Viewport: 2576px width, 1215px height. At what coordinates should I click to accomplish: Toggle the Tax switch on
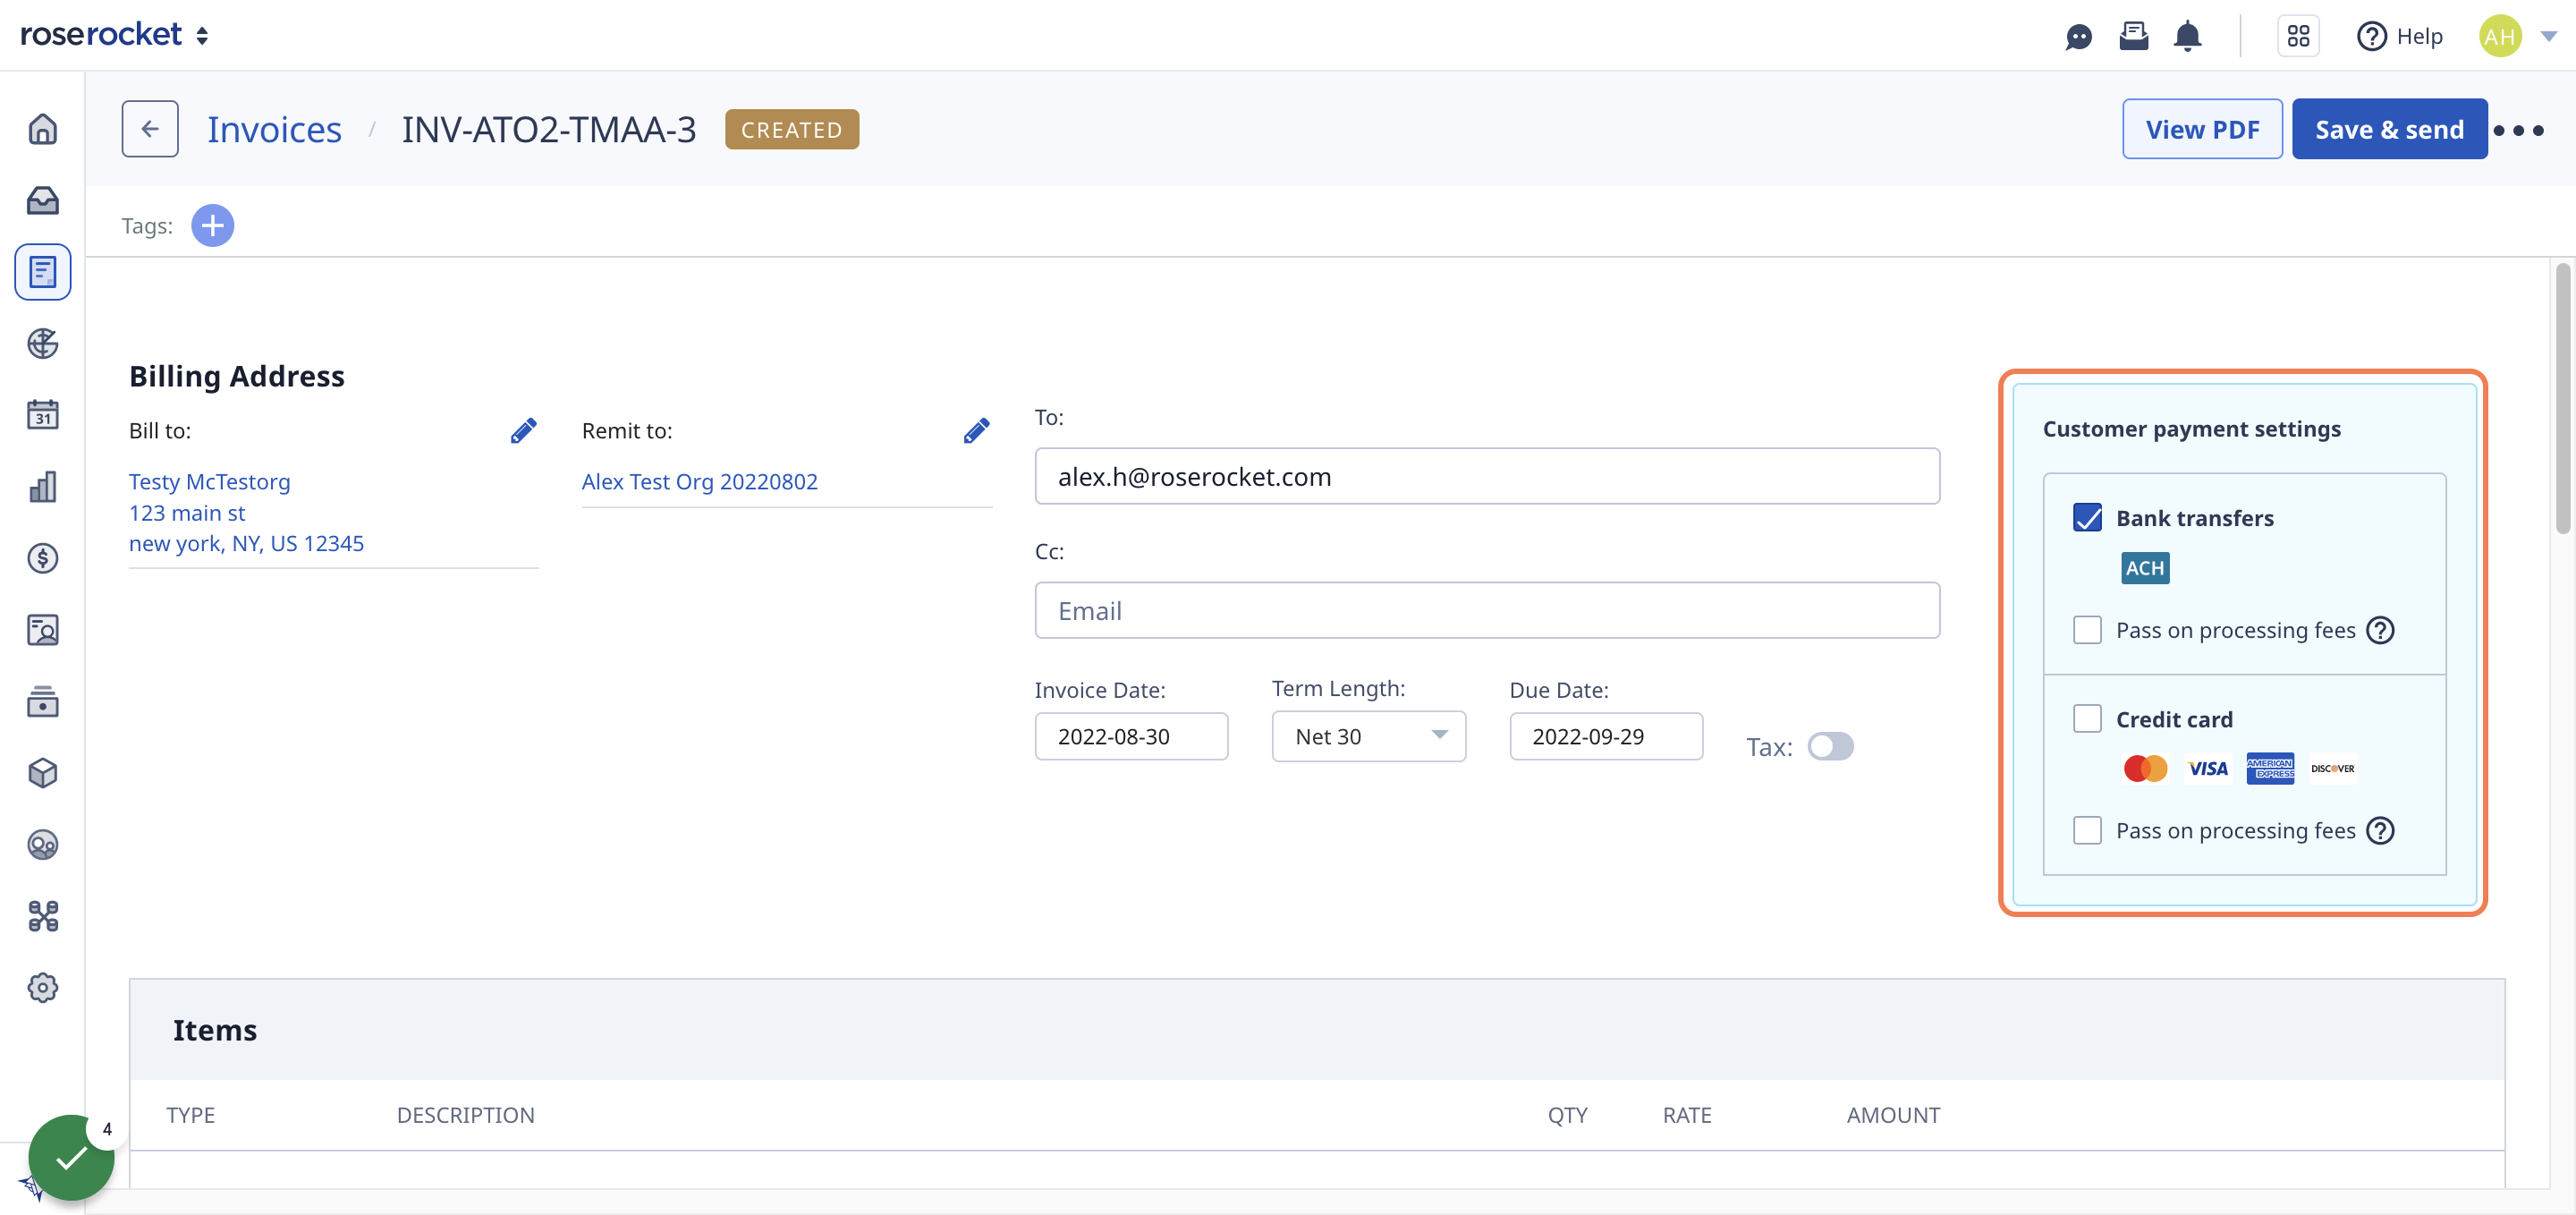click(x=1830, y=746)
